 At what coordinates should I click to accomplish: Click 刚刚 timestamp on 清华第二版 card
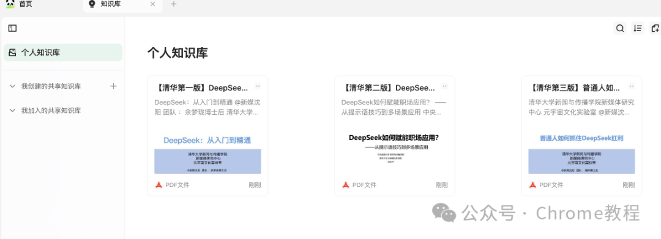[442, 185]
